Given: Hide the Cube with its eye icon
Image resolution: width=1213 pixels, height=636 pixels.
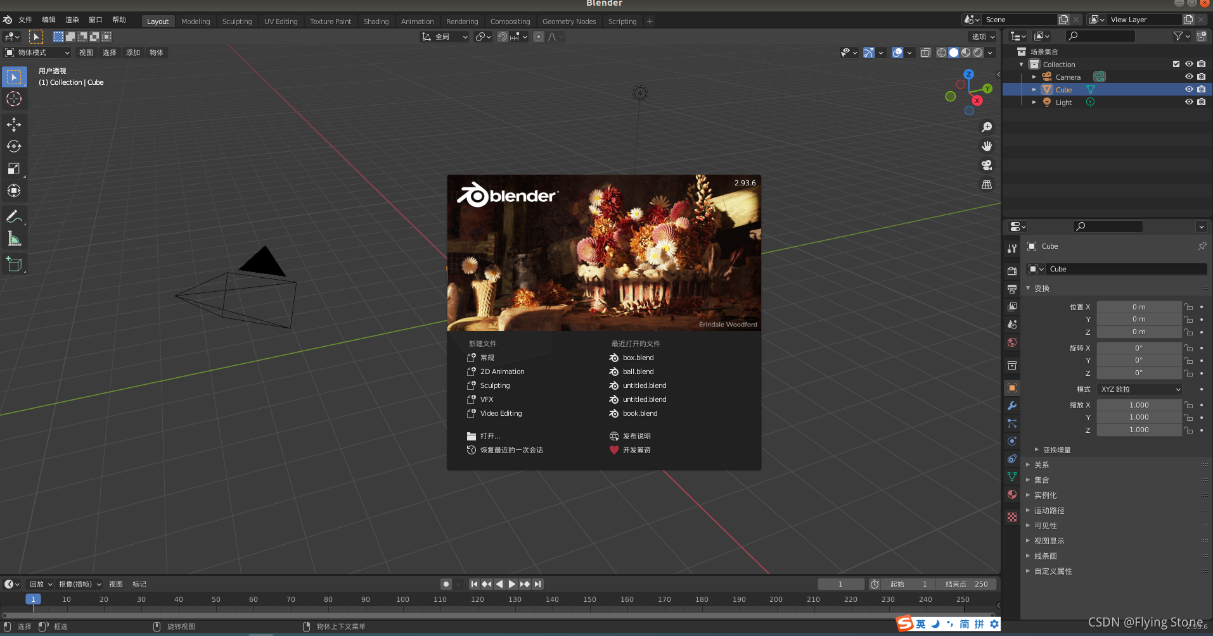Looking at the screenshot, I should 1189,89.
